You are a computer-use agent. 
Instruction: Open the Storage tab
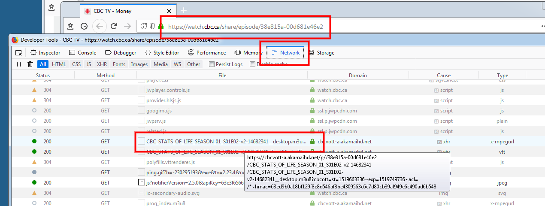tap(321, 53)
